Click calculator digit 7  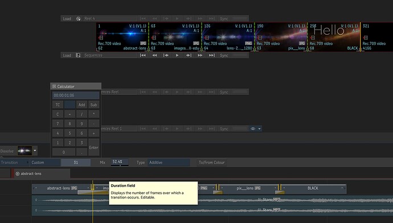pos(58,123)
